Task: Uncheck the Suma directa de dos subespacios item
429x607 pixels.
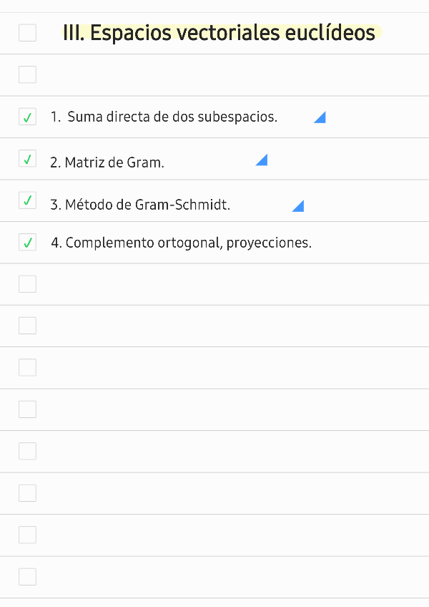Action: pyautogui.click(x=27, y=117)
